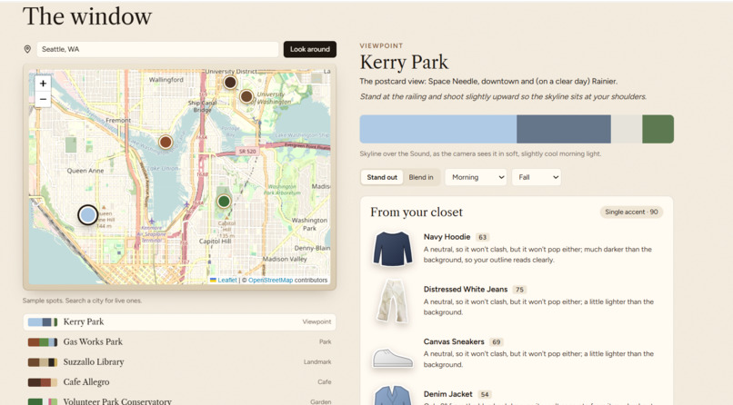Click the light blue palette segment

(438, 129)
